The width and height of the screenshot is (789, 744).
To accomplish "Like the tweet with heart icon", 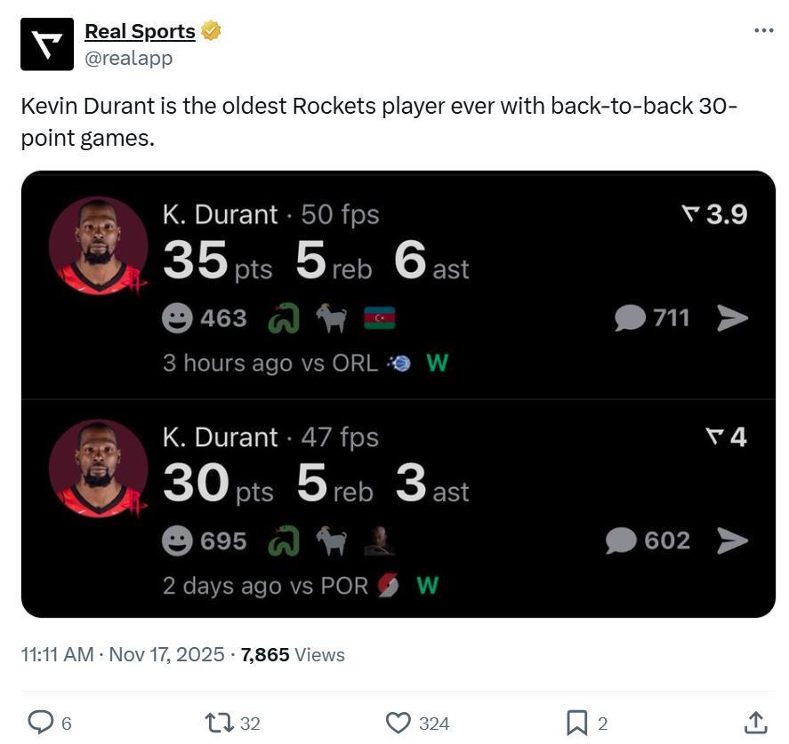I will click(x=398, y=723).
